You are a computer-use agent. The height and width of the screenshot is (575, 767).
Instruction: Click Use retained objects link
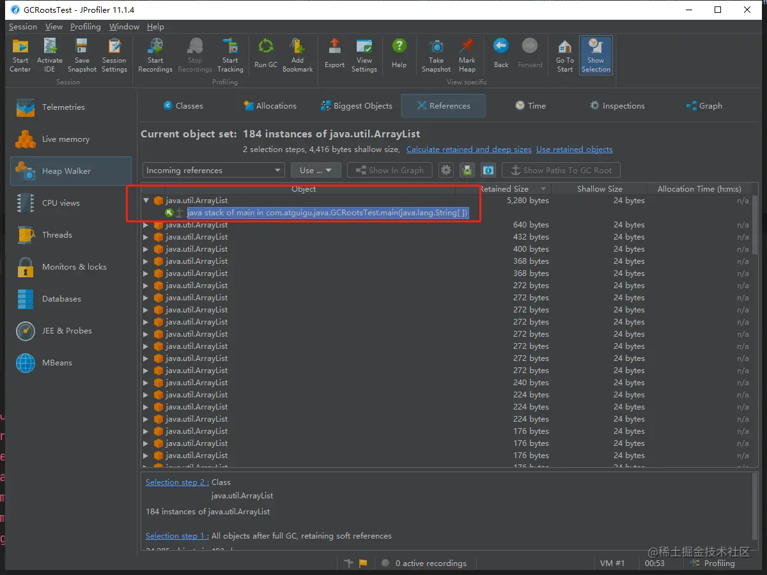point(575,149)
